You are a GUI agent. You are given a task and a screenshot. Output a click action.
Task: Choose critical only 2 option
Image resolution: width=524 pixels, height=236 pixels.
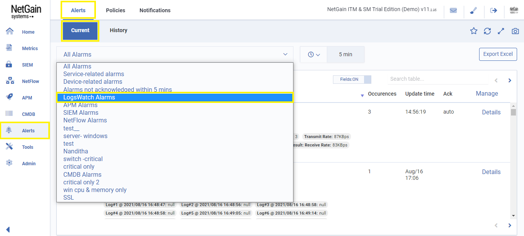[175, 182]
